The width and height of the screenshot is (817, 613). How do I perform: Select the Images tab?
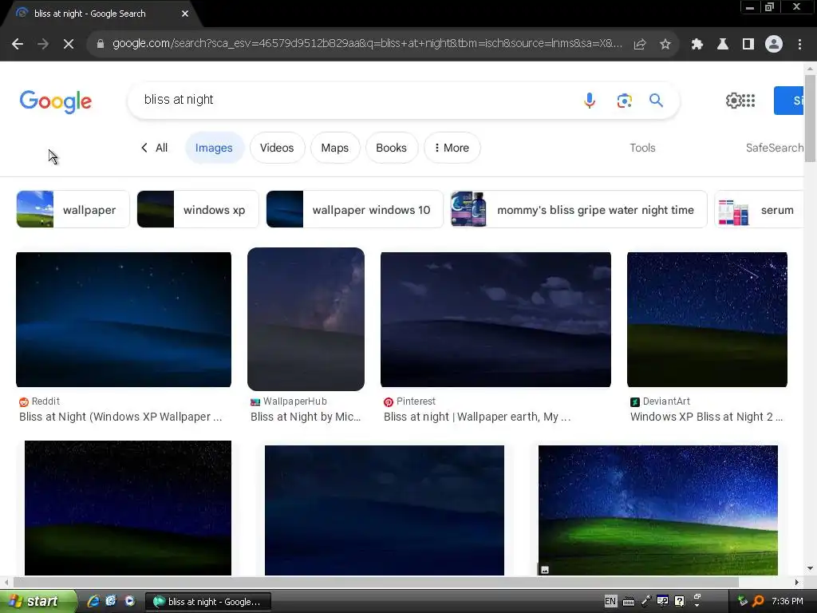pyautogui.click(x=214, y=148)
